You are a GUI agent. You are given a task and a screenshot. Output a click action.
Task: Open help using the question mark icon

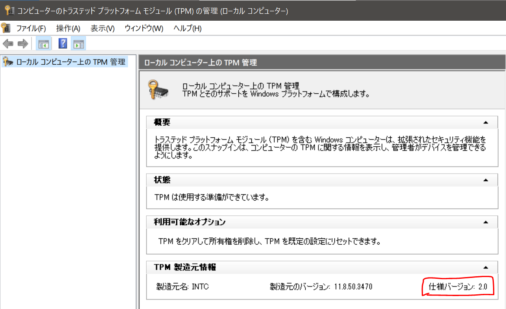tap(62, 43)
